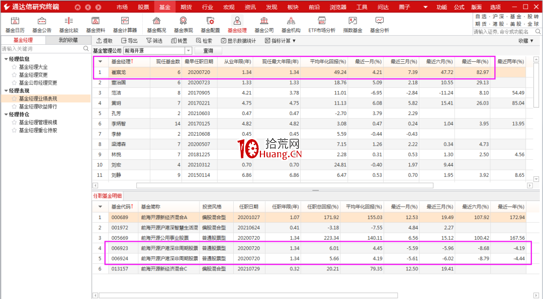The width and height of the screenshot is (543, 299).
Task: Star the 基金经理变更 item
Action: tap(14, 75)
